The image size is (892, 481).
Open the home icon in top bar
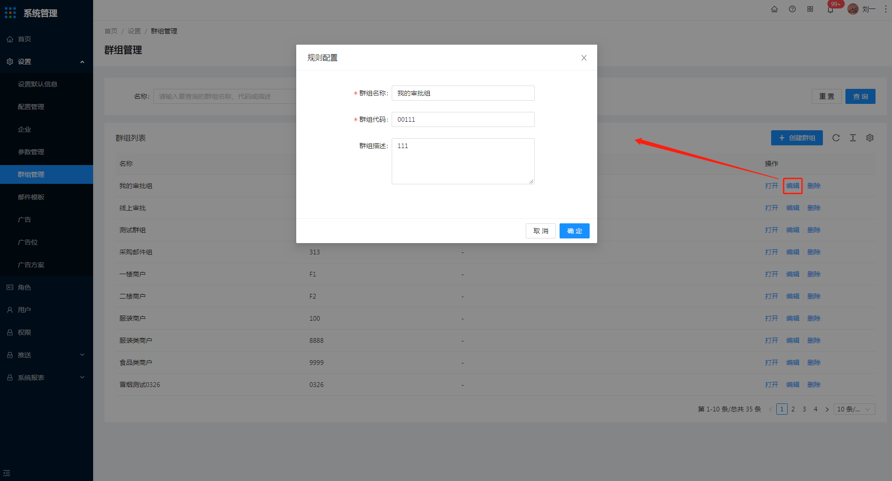click(774, 9)
